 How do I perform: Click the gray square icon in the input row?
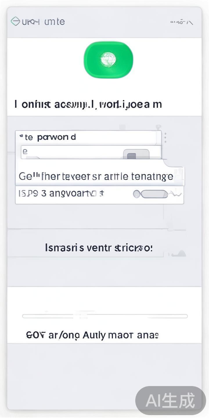[132, 156]
